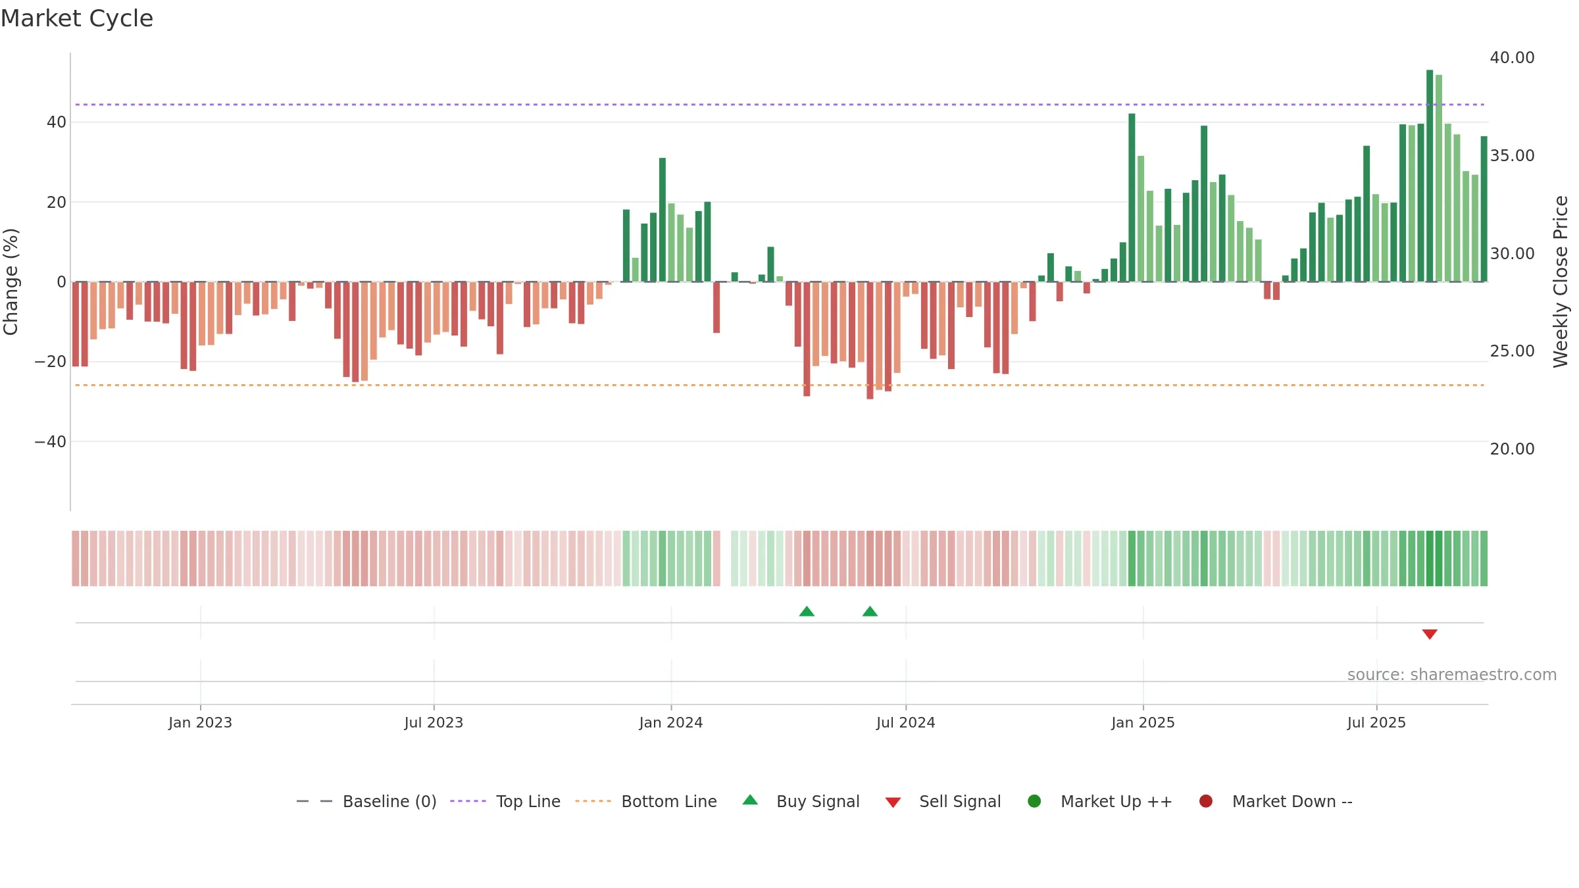The width and height of the screenshot is (1579, 888).
Task: Click the Baseline (0) dashed line legend icon
Action: pos(314,801)
